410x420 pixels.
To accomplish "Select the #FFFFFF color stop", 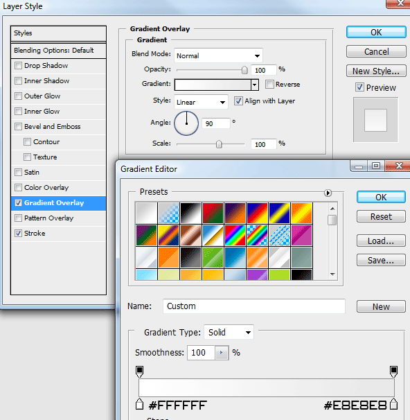I will [x=139, y=404].
